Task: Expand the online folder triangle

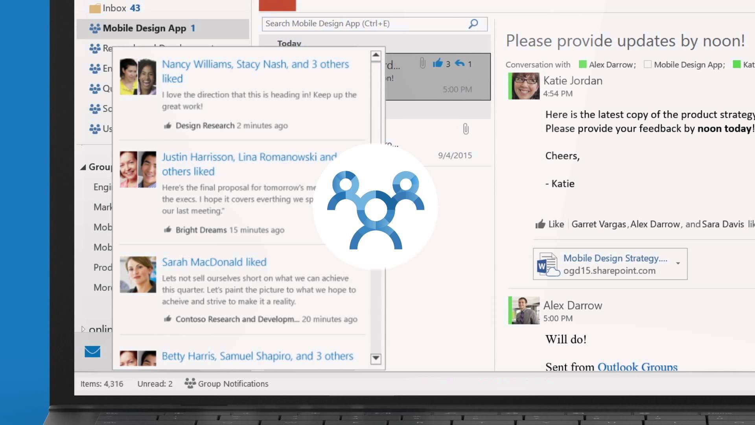Action: point(83,329)
